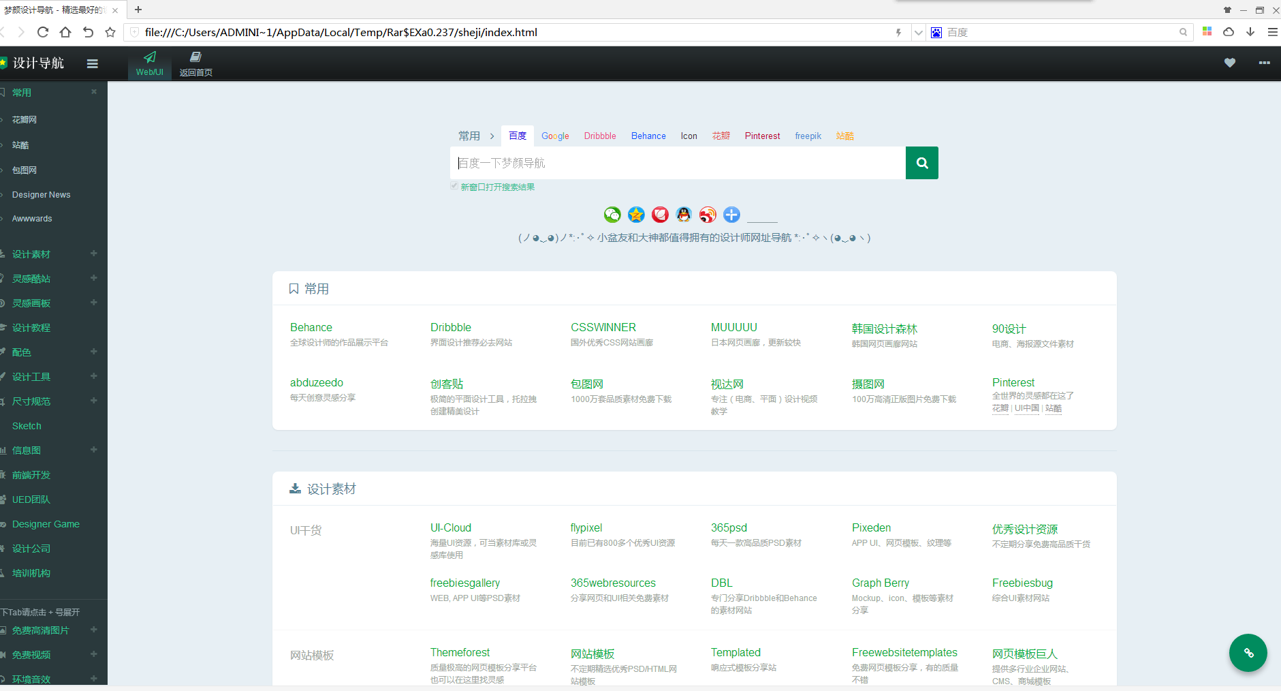Open the Web/UI header tab
This screenshot has width=1281, height=691.
[149, 63]
